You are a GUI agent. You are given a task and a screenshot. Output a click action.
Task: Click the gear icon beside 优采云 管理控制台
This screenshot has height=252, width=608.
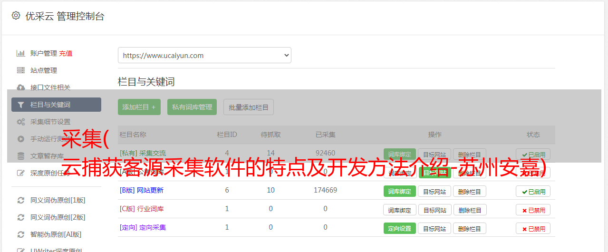click(x=16, y=16)
